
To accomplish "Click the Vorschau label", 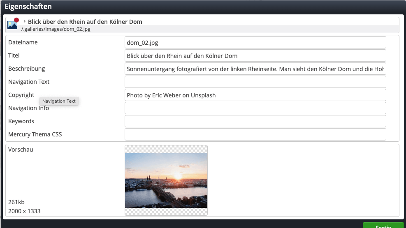I will tap(21, 150).
